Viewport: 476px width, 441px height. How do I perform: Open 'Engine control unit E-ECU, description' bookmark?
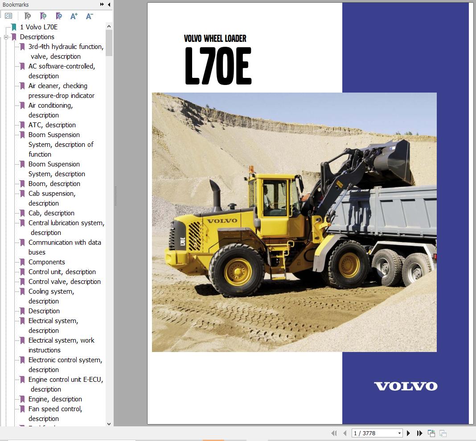(66, 384)
